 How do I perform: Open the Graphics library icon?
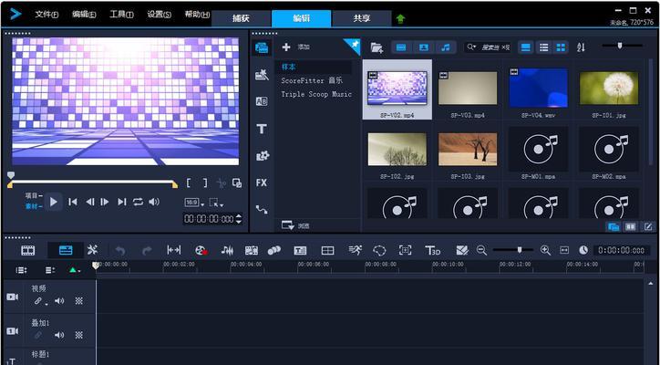pyautogui.click(x=263, y=155)
